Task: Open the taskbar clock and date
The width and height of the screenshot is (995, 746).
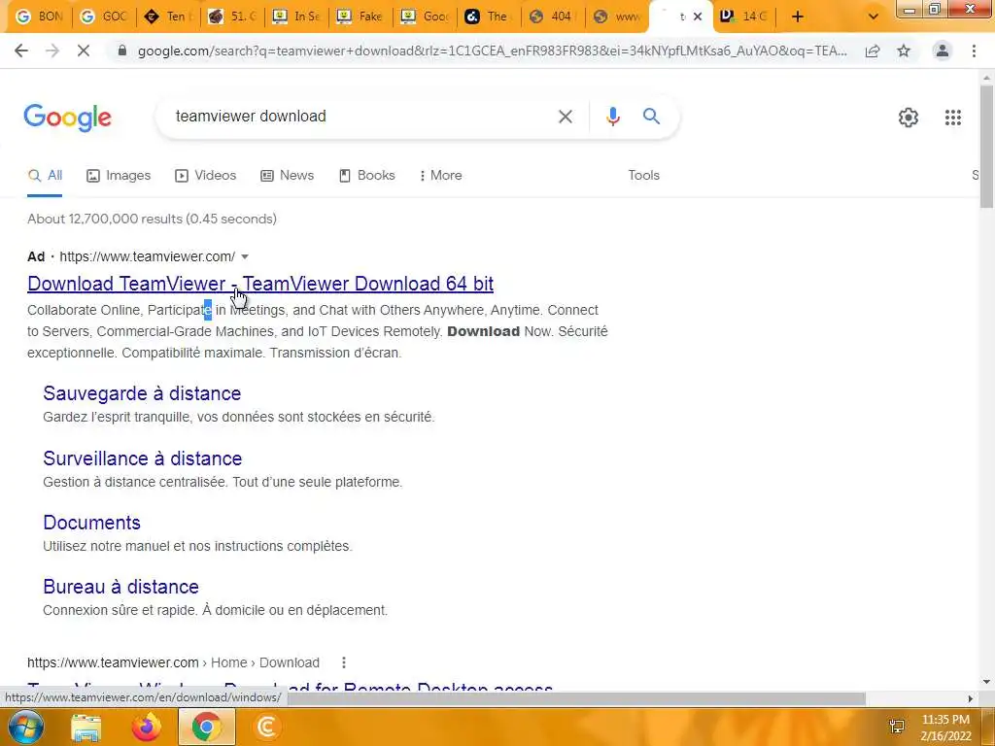Action: (945, 728)
